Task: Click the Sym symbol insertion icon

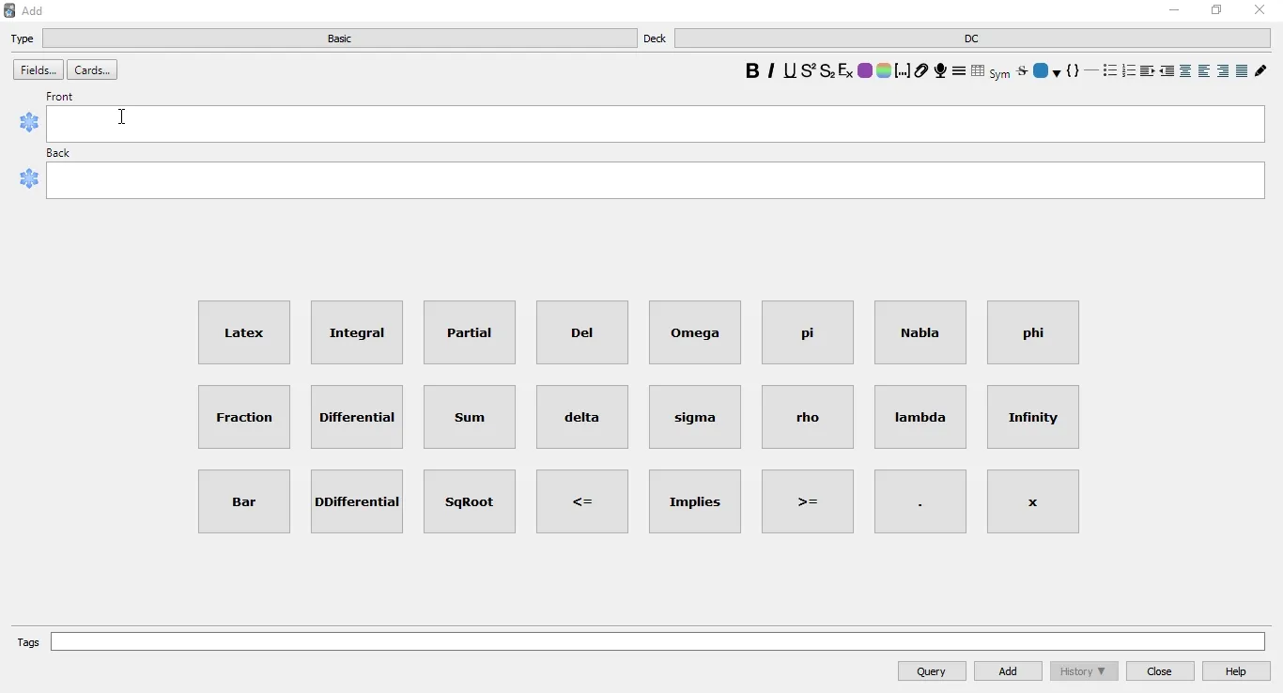Action: (999, 73)
